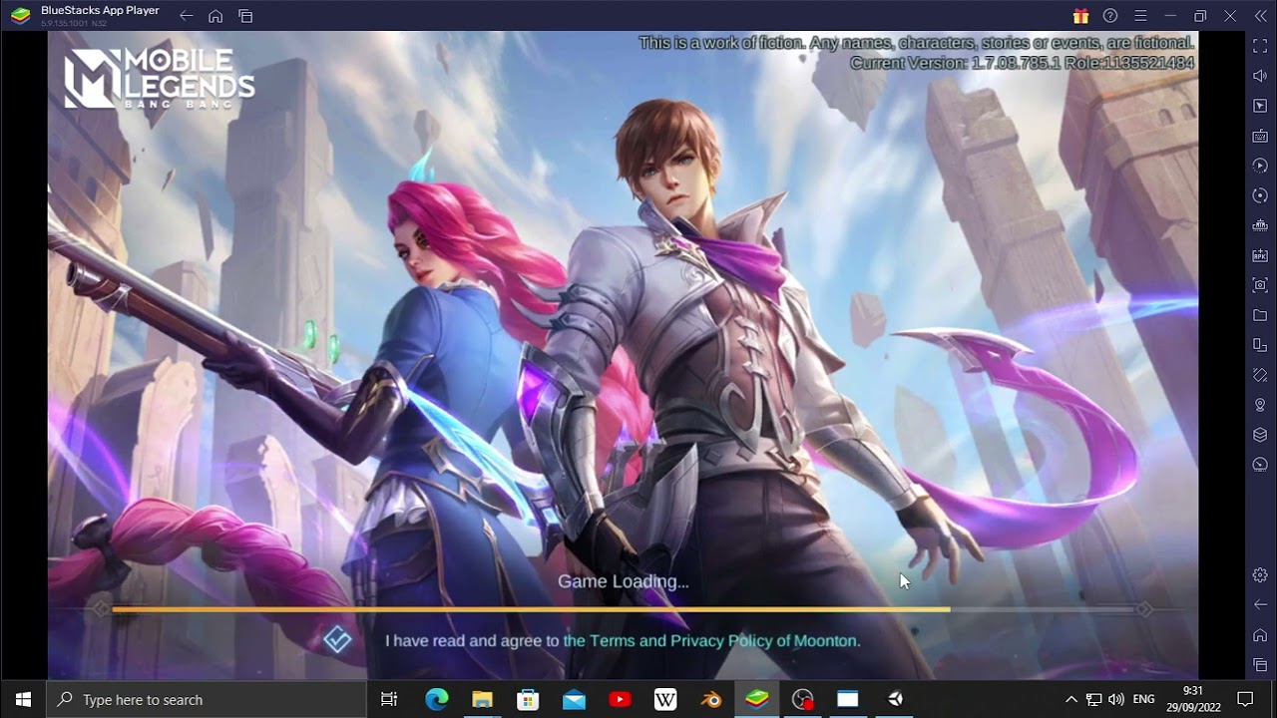Install an APK from the sidebar

coord(1260,255)
